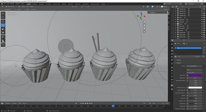The height and width of the screenshot is (112, 206).
Task: Toggle show overlays button in viewport header
Action: 152,7
